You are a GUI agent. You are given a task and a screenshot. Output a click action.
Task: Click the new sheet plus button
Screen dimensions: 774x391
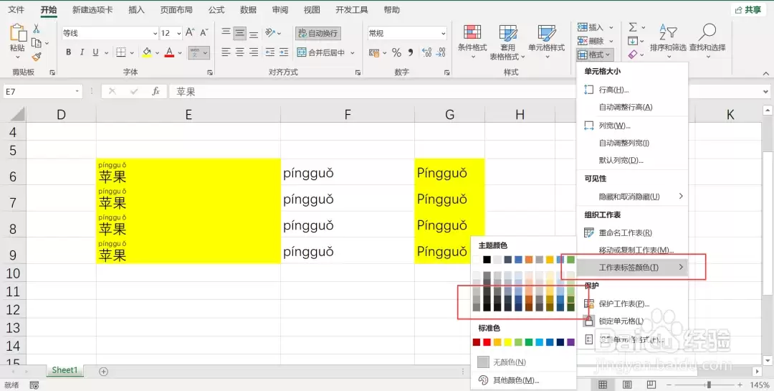[104, 372]
